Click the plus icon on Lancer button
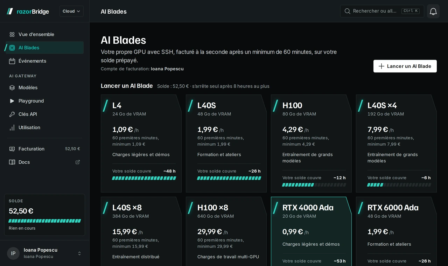Screen dimensions: 448x266 click(381, 66)
